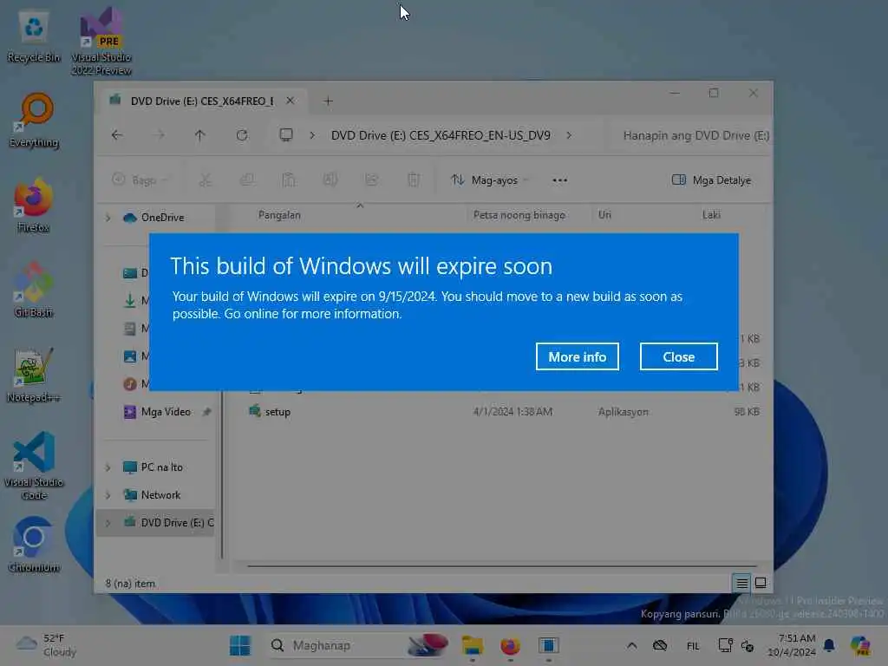Viewport: 888px width, 666px height.
Task: Expand the OneDrive tree node
Action: pyautogui.click(x=108, y=218)
